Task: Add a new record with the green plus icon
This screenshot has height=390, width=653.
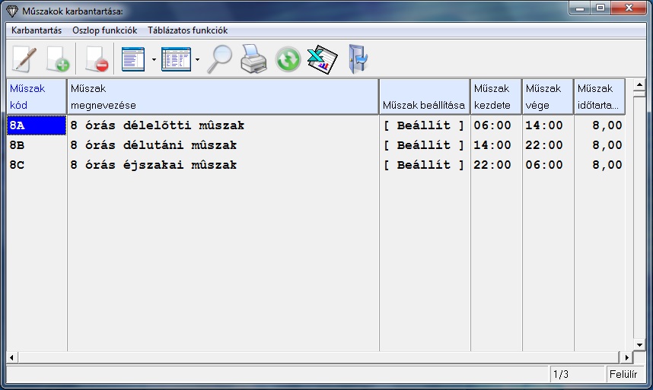Action: (x=57, y=59)
